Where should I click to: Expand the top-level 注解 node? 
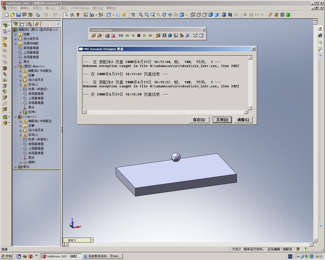(x=15, y=35)
